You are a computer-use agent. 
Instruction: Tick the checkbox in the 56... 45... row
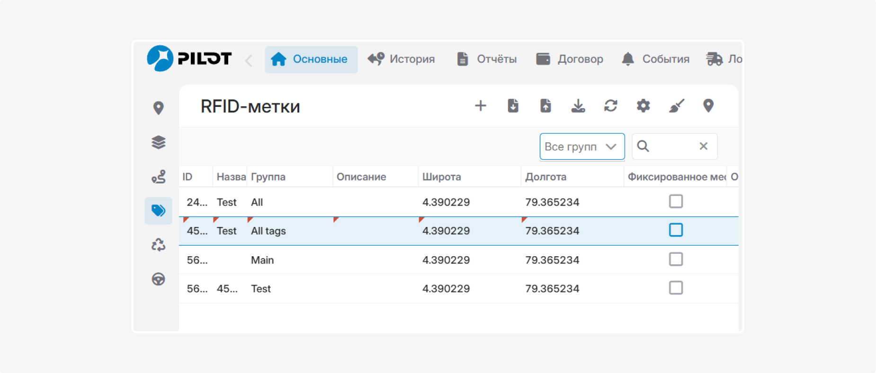pos(676,288)
